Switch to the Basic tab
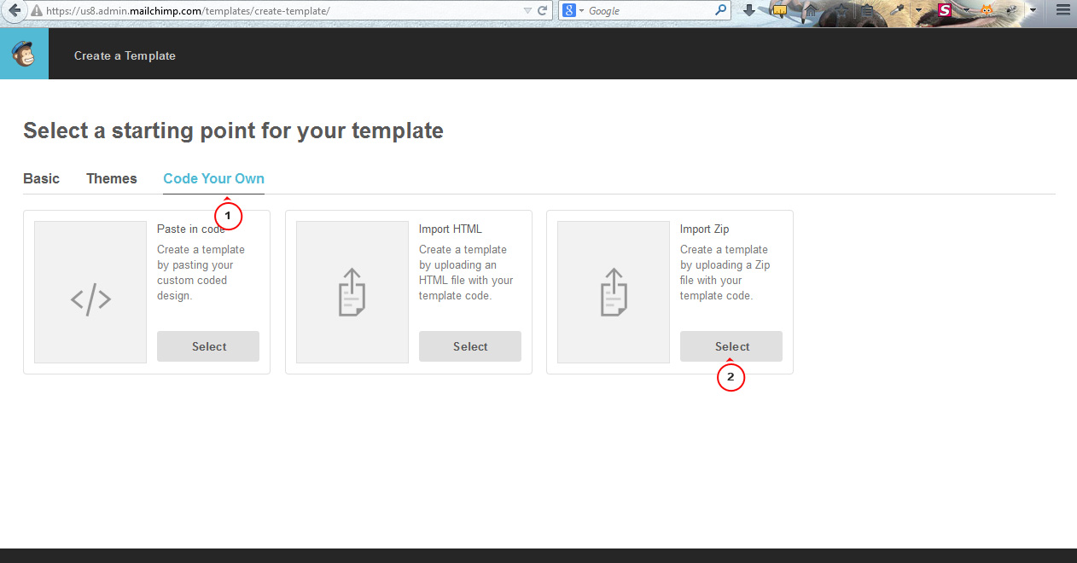Screen dimensions: 1077x563 tap(41, 178)
